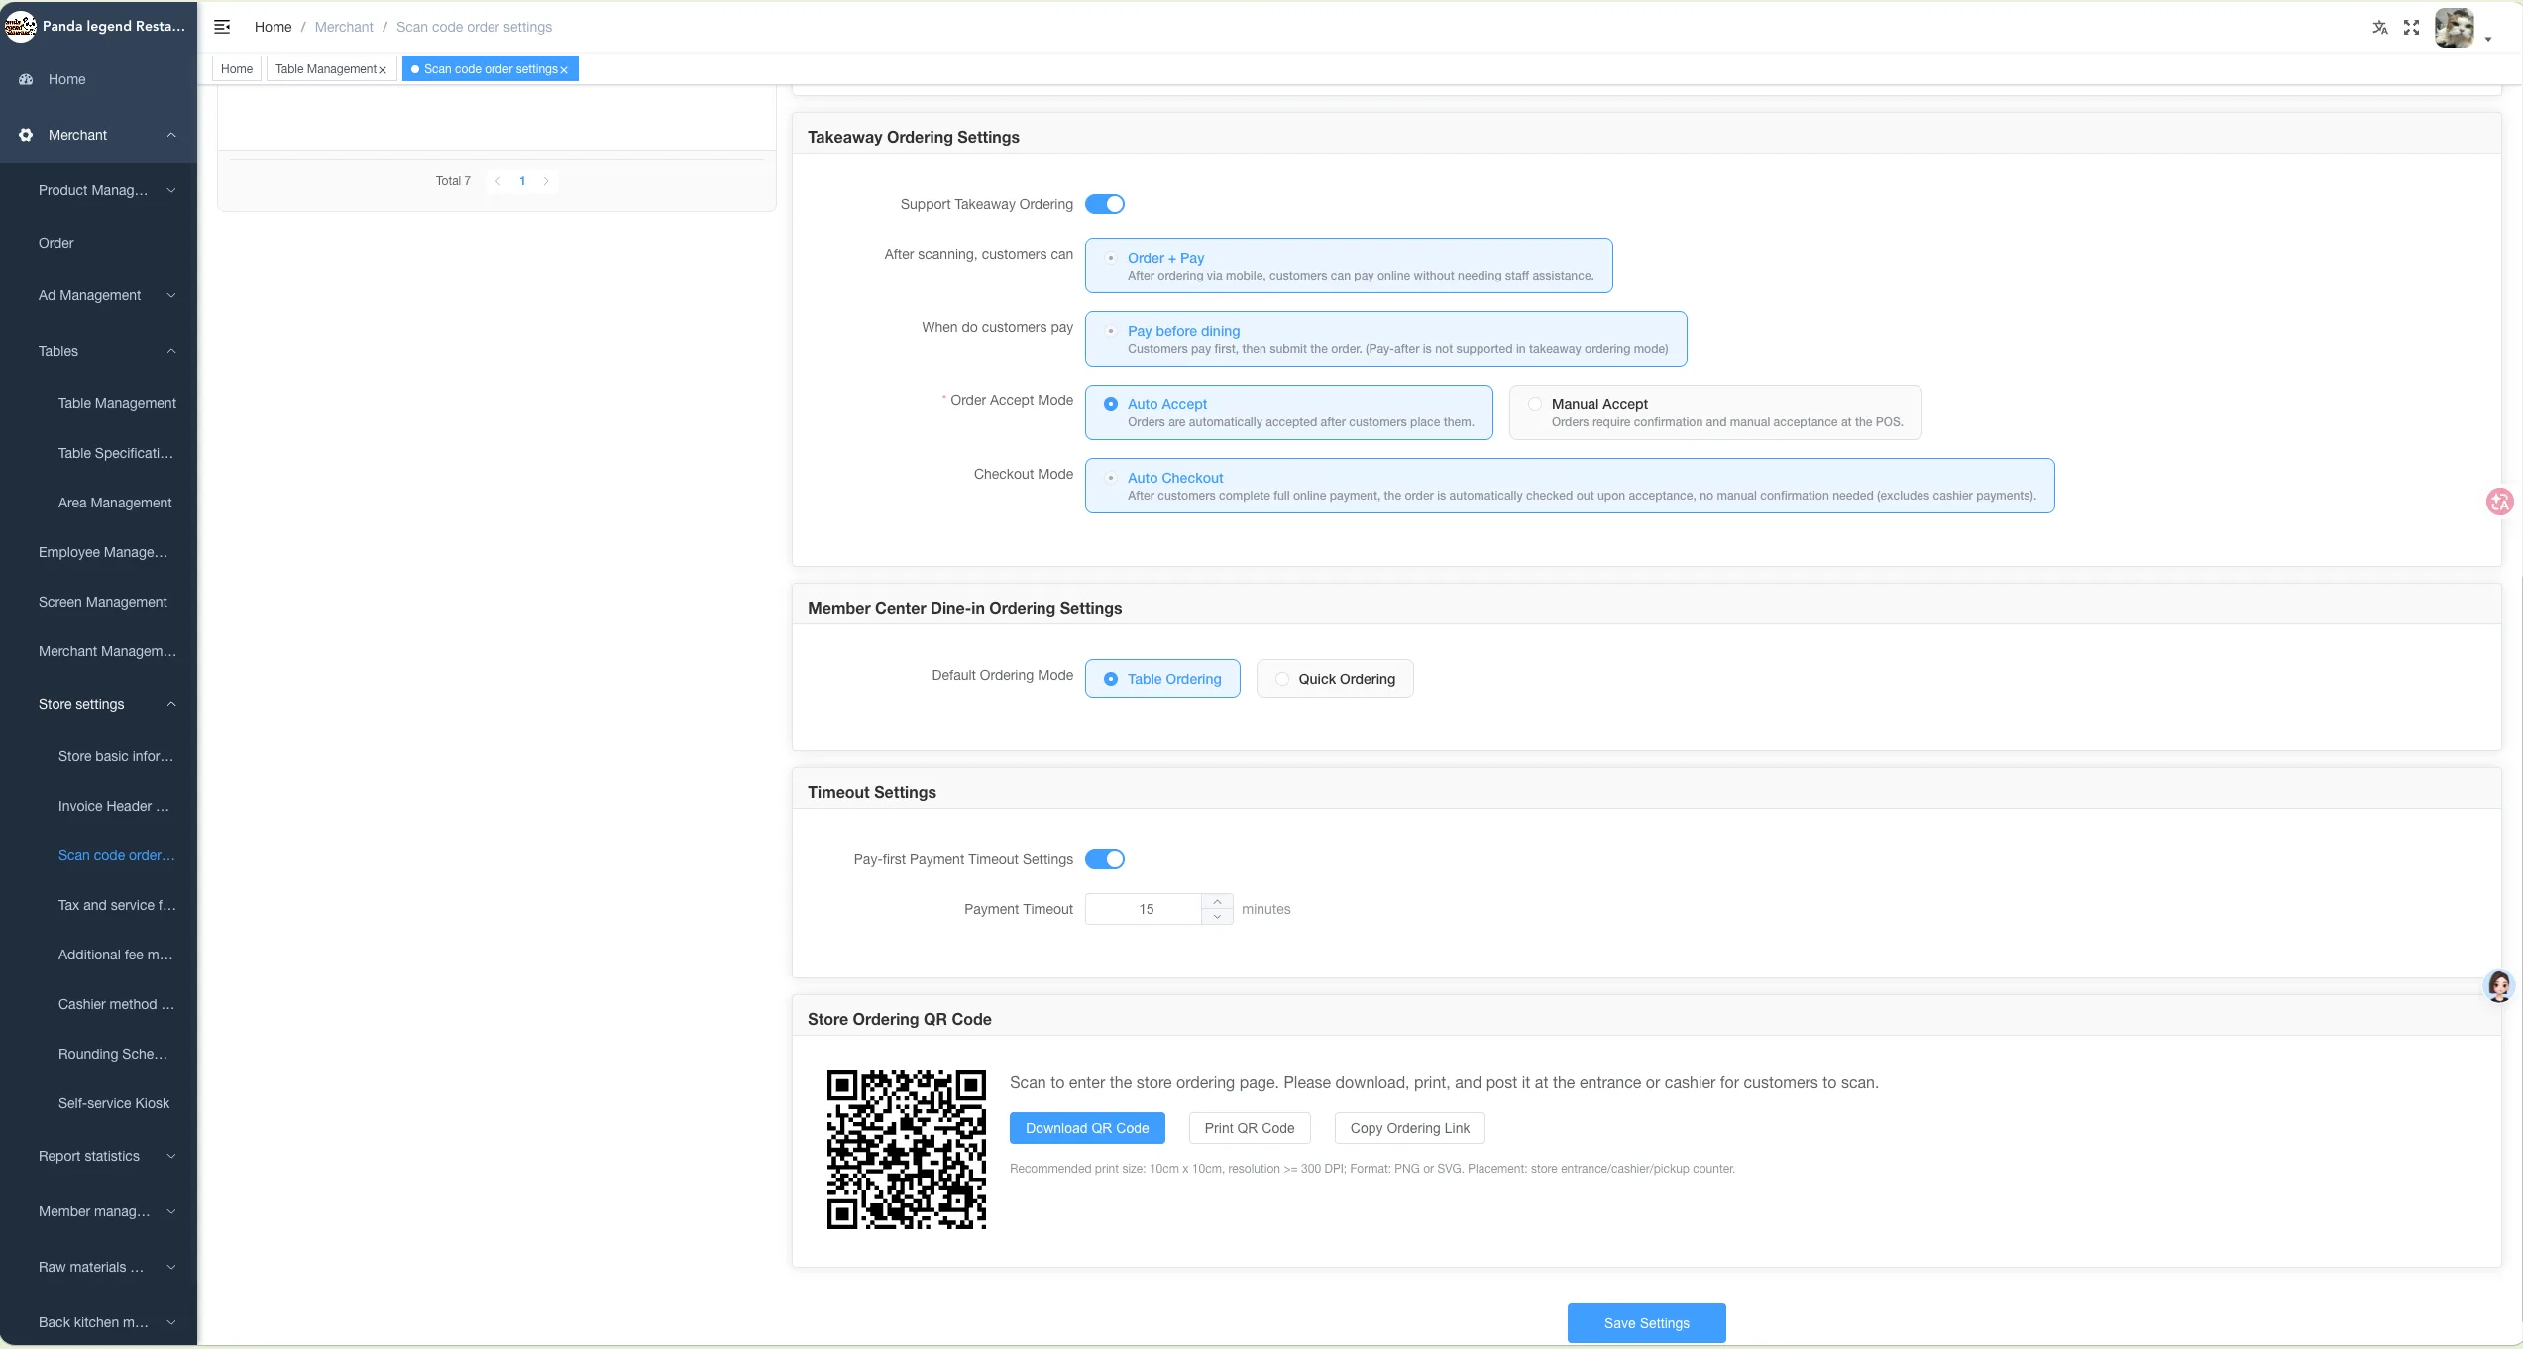Select Auto Checkout mode
This screenshot has height=1349, width=2523.
pyautogui.click(x=1570, y=486)
